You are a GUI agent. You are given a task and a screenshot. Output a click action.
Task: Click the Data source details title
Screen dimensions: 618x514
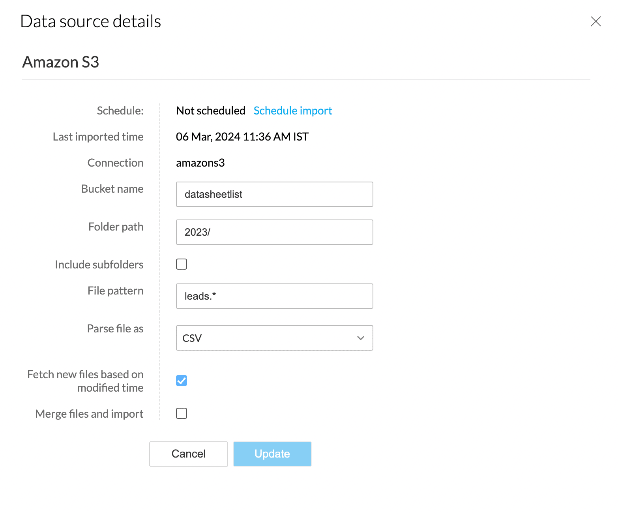(91, 21)
